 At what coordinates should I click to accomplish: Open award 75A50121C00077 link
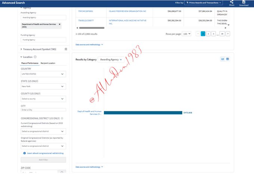[86, 21]
